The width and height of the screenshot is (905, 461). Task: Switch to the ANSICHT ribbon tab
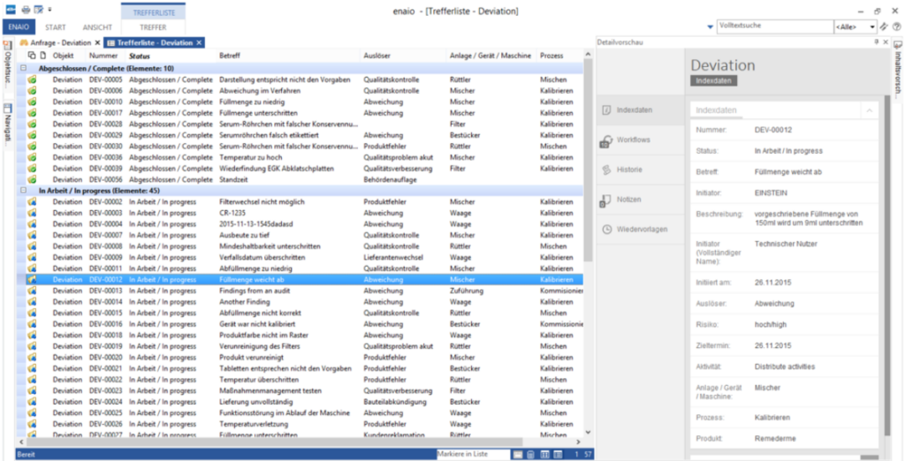coord(97,27)
